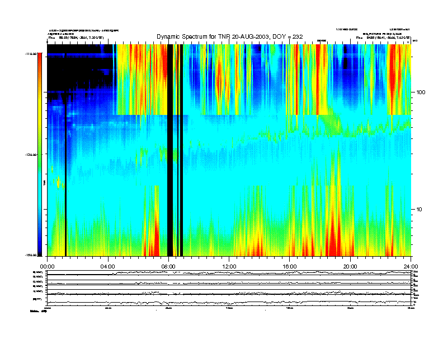Click the '10' frequency axis label
443x343 pixels.
coord(420,210)
